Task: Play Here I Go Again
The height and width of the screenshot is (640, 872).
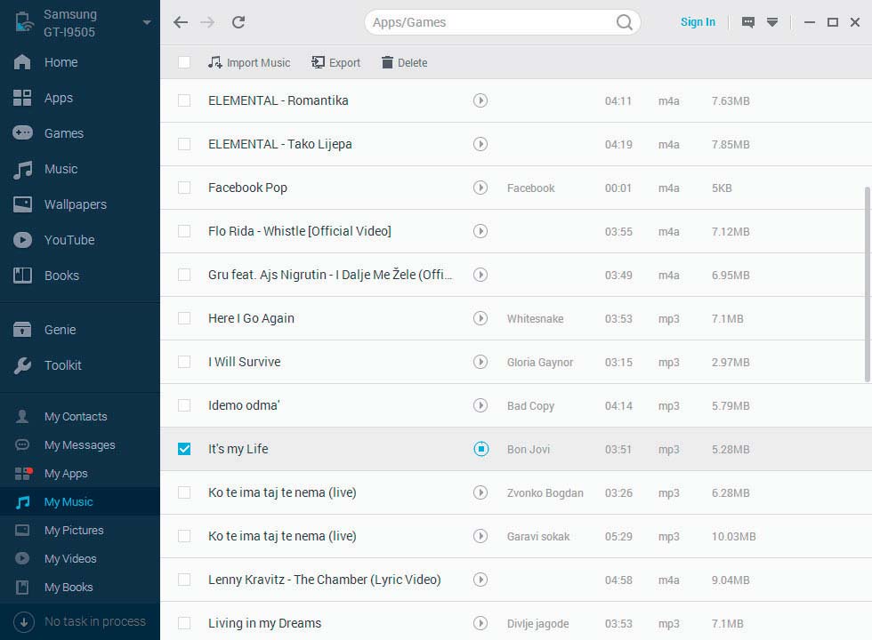Action: pos(480,318)
